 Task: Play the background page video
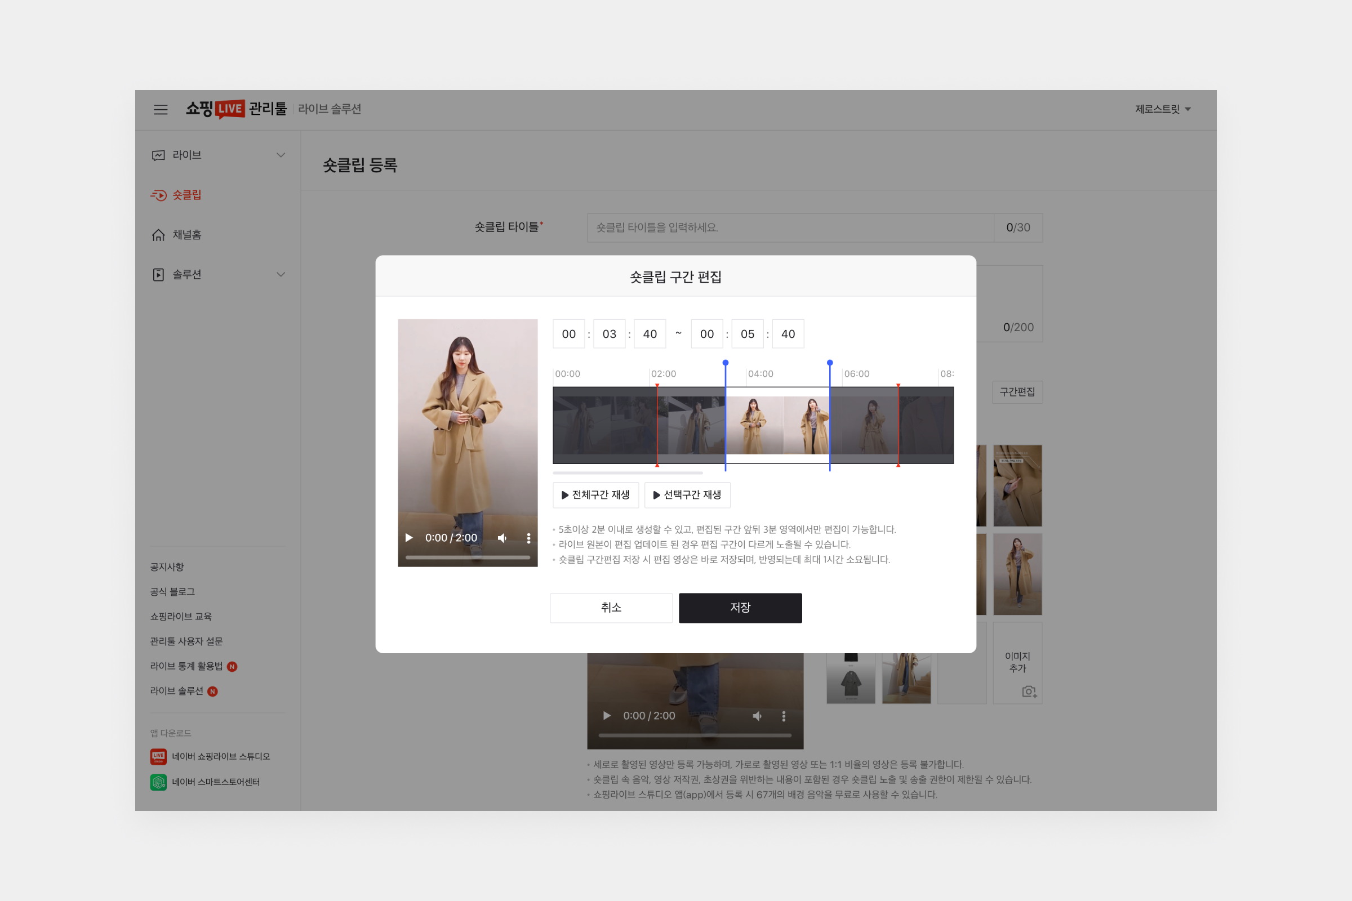click(607, 715)
